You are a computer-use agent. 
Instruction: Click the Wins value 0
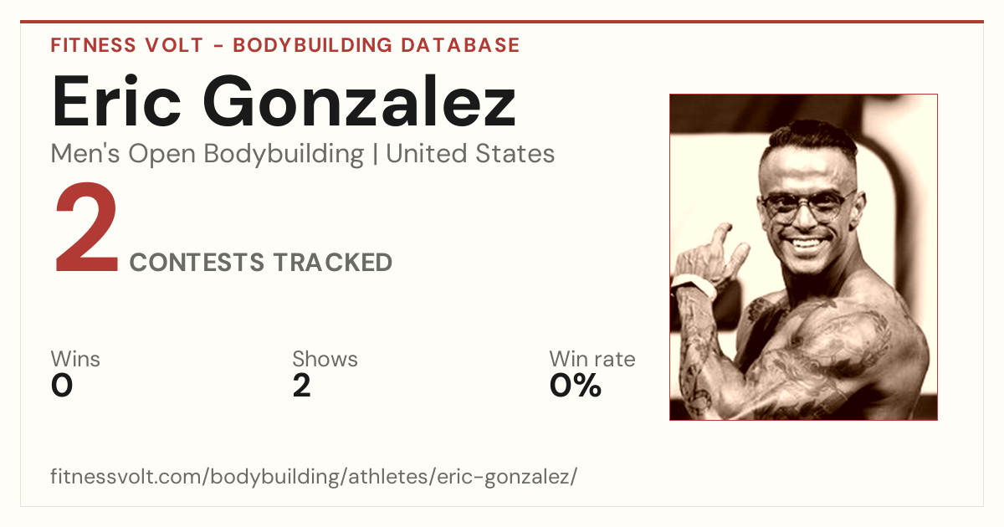coord(62,386)
